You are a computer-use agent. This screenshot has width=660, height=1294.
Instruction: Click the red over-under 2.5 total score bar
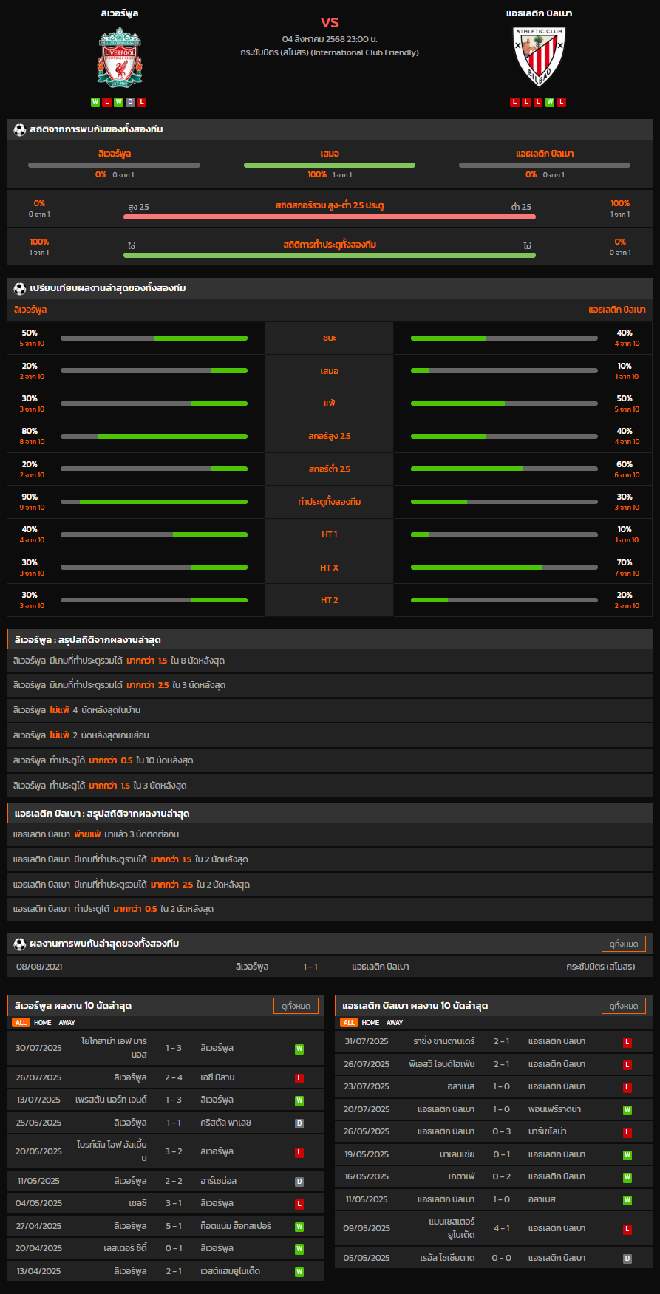click(330, 217)
